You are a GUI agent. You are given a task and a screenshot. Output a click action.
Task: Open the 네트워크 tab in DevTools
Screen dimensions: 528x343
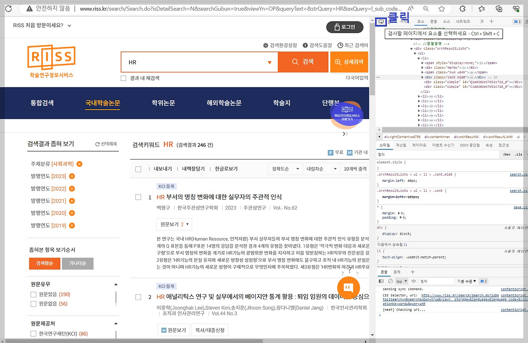coord(462,21)
